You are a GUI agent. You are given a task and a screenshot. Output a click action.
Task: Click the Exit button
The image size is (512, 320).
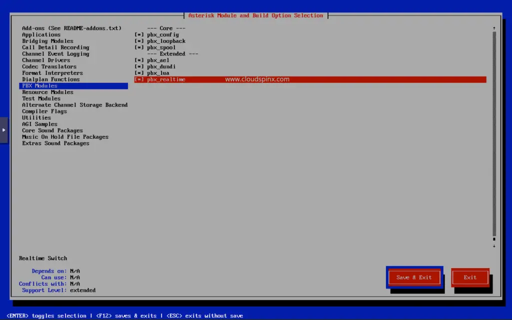coord(469,277)
